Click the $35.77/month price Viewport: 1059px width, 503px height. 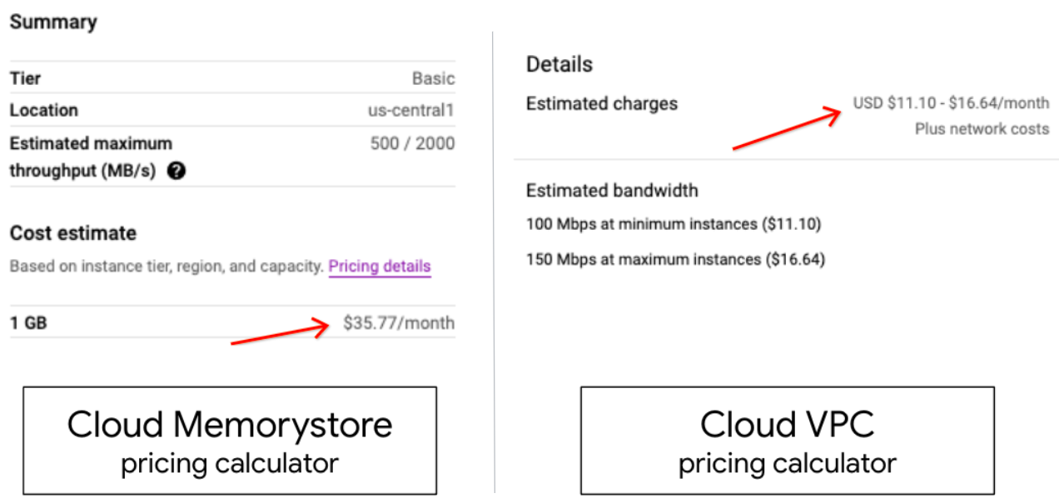399,323
